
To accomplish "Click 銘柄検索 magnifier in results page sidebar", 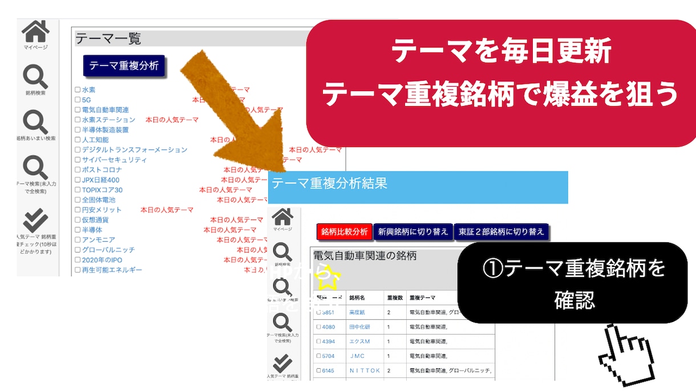I will [x=282, y=251].
